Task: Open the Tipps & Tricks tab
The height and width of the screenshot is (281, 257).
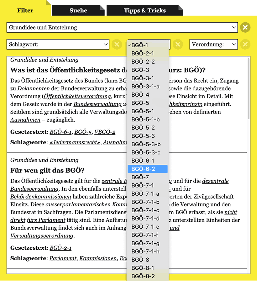Action: (144, 10)
